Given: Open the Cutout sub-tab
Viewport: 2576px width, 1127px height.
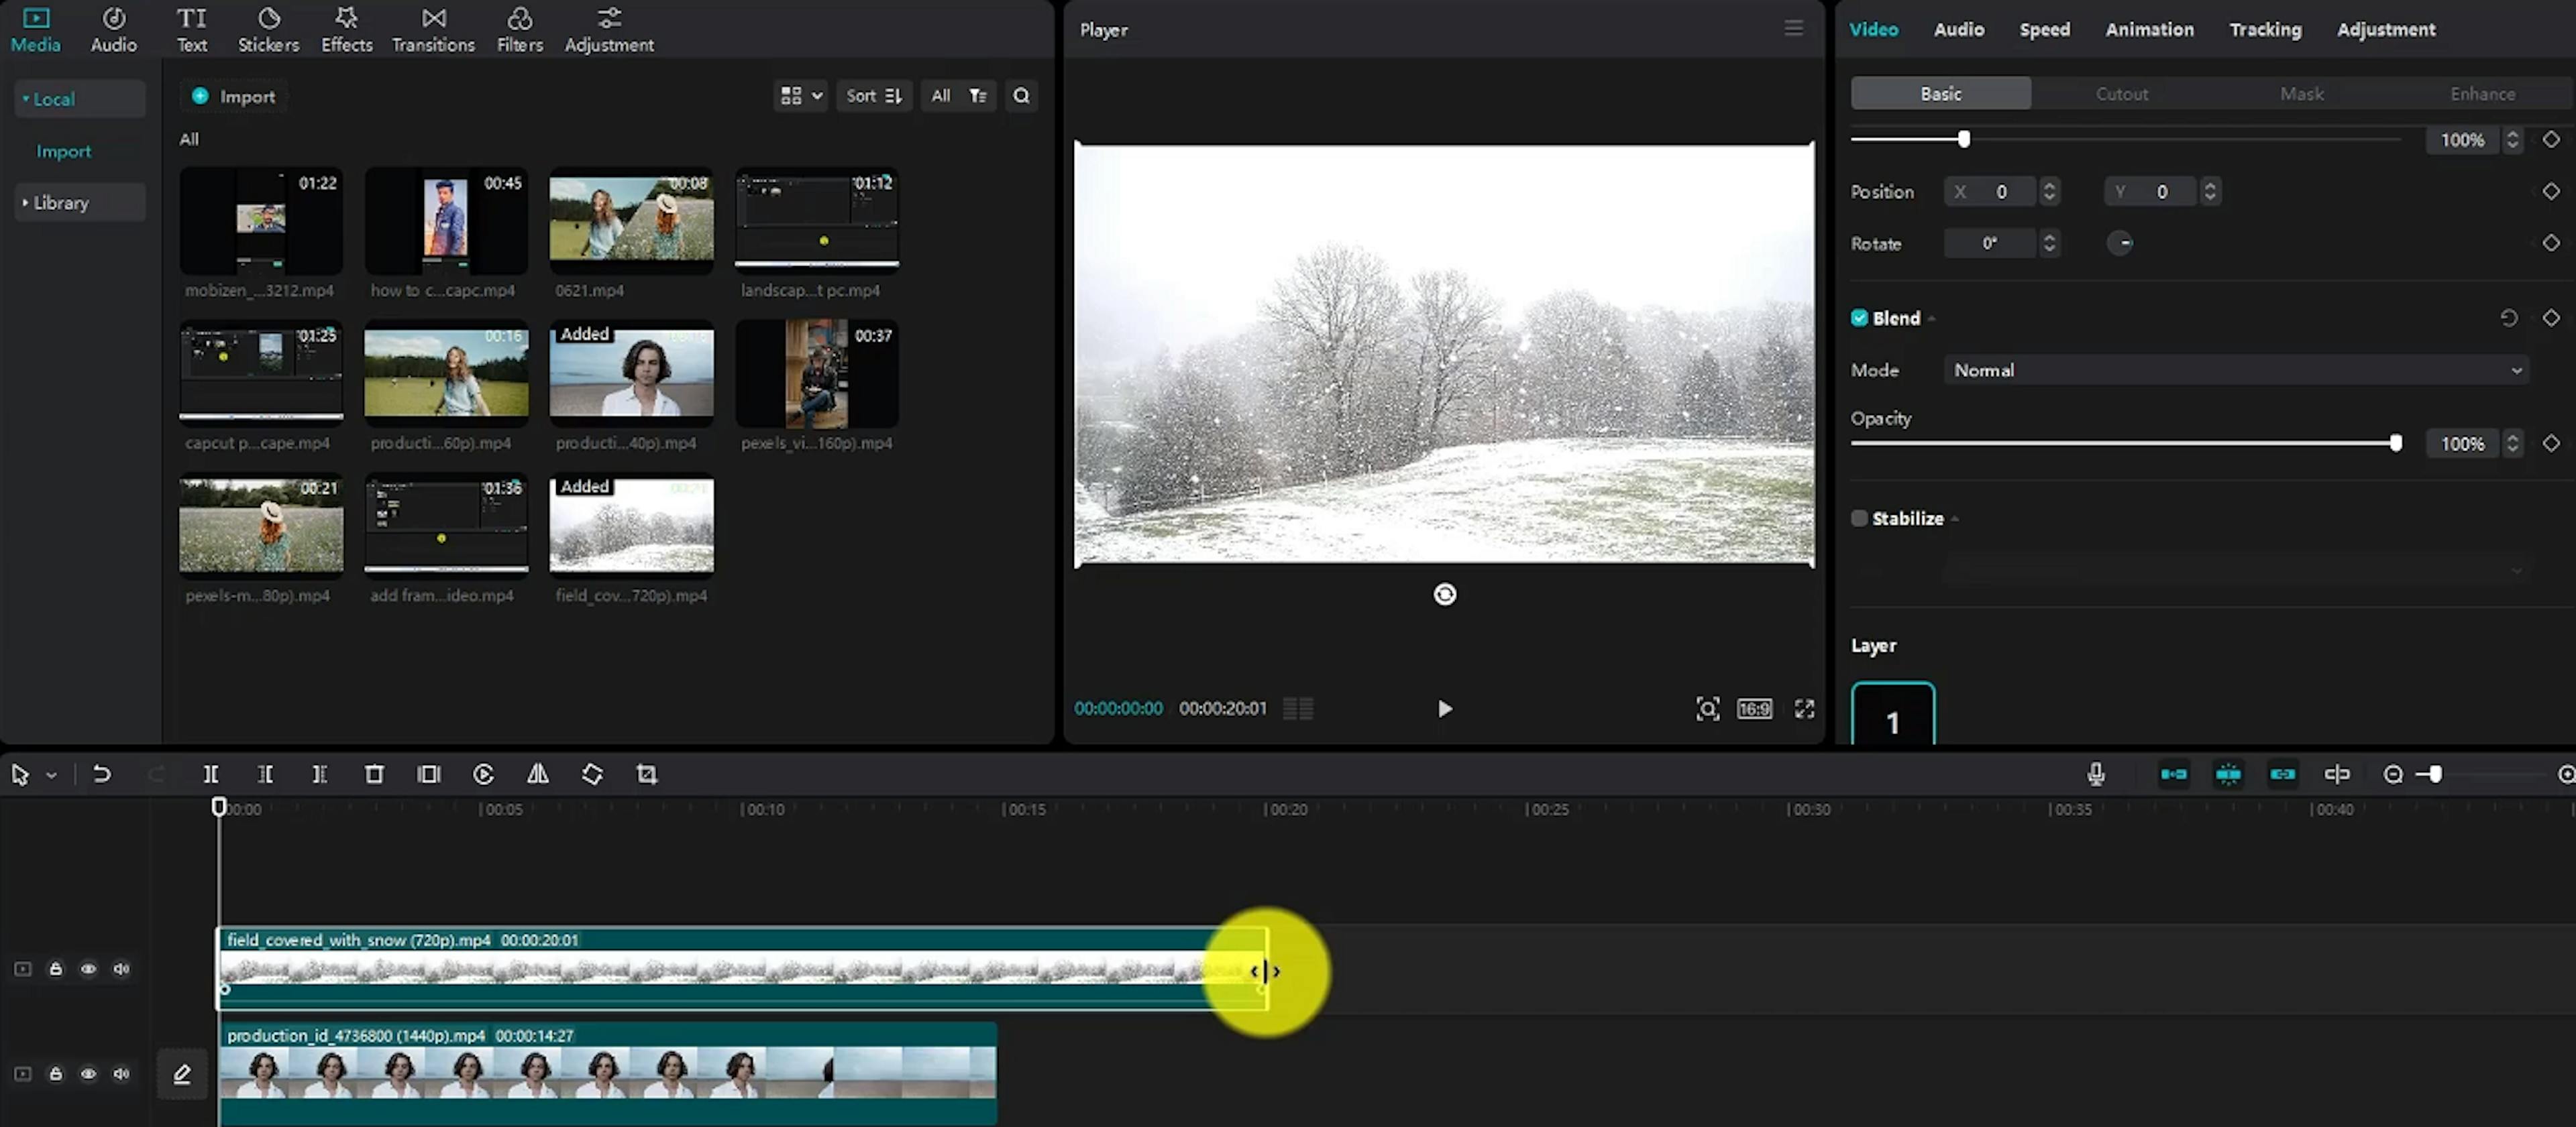Looking at the screenshot, I should point(2121,94).
